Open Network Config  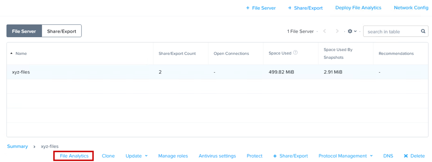pos(411,8)
